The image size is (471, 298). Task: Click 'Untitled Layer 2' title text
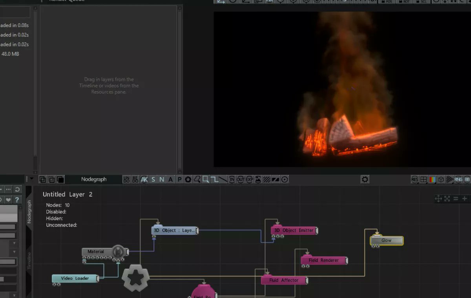pyautogui.click(x=68, y=194)
